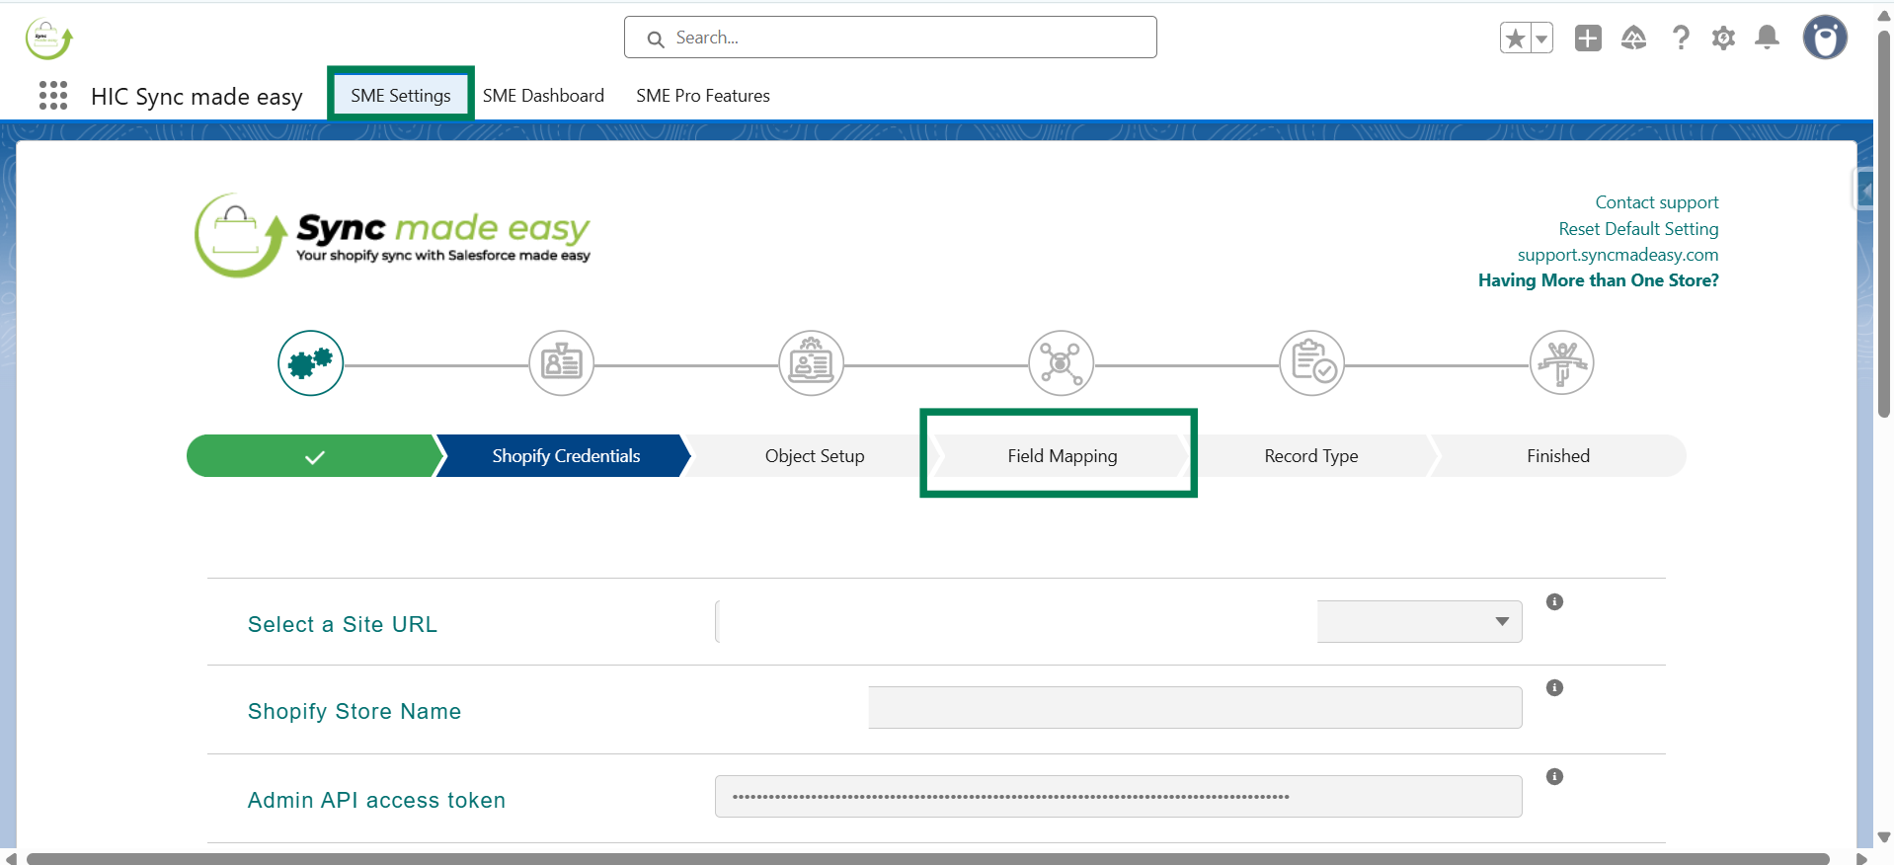Open the Setup gear icon
This screenshot has height=865, width=1894.
click(1724, 39)
